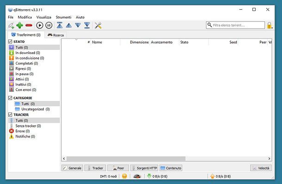
Task: Filter by Completati (0)
Action: (x=34, y=63)
